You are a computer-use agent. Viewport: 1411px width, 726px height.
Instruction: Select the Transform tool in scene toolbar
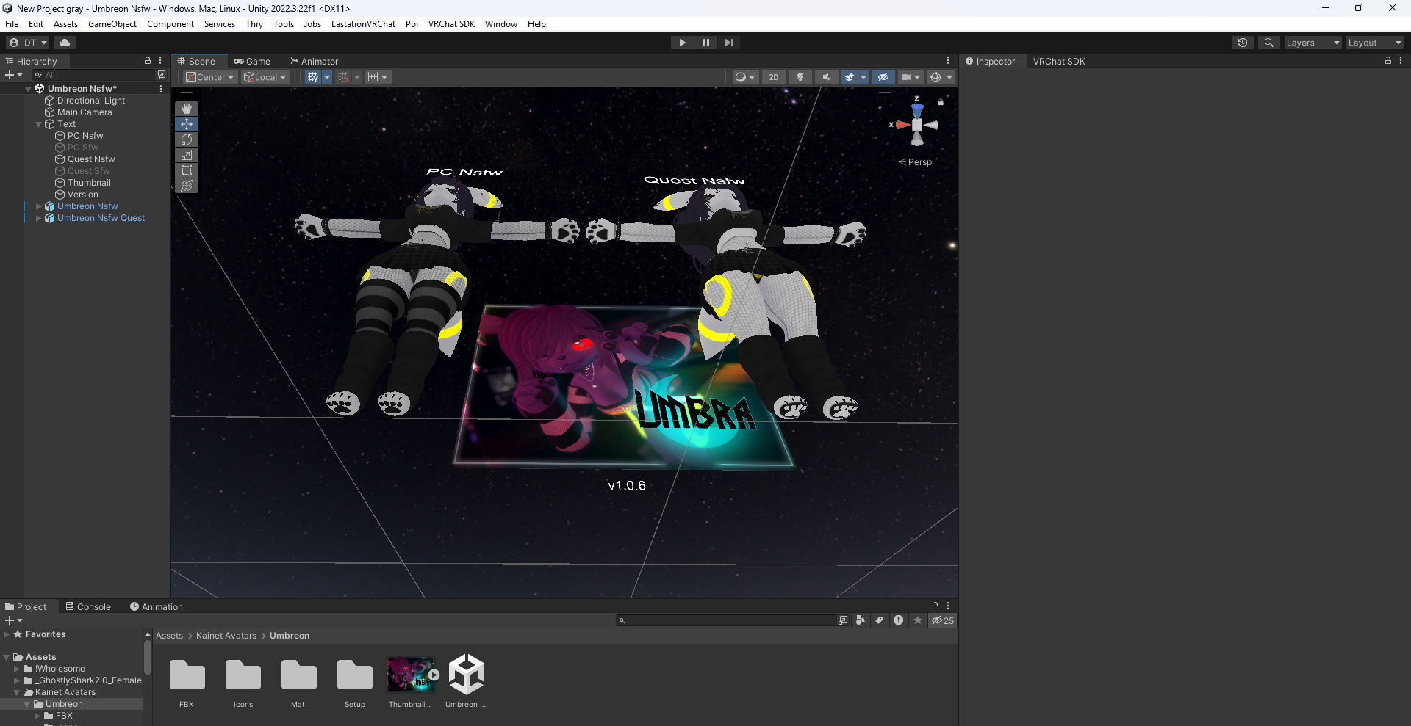pos(187,186)
